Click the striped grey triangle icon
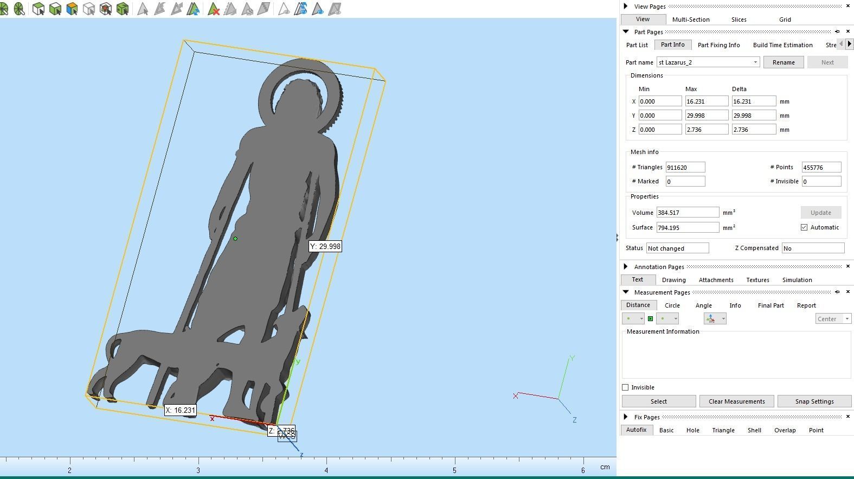854x479 pixels. (x=264, y=9)
